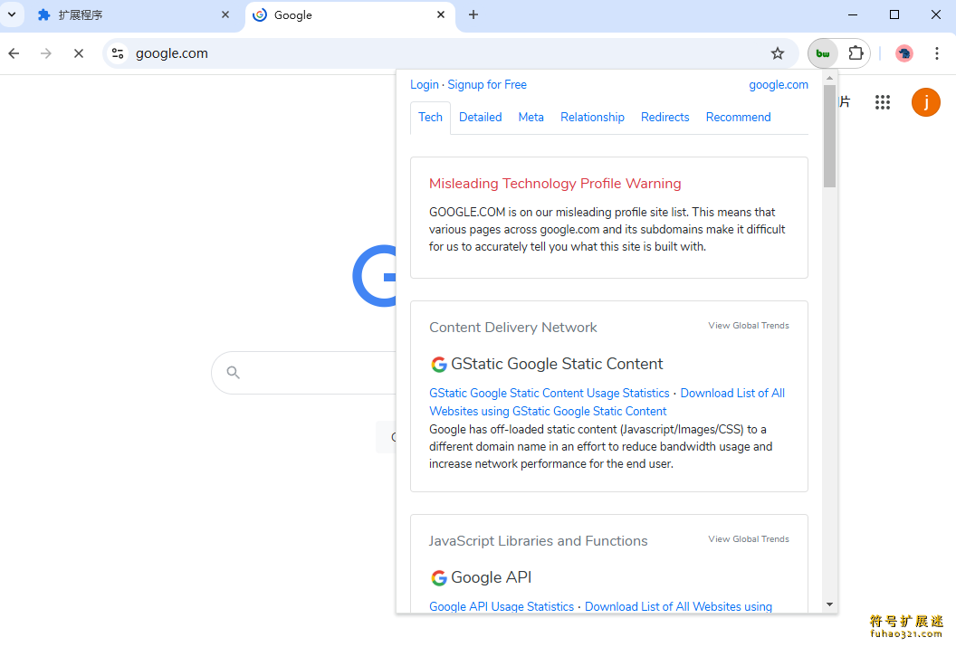This screenshot has height=647, width=956.
Task: Close the 扩展程序 tab
Action: [225, 15]
